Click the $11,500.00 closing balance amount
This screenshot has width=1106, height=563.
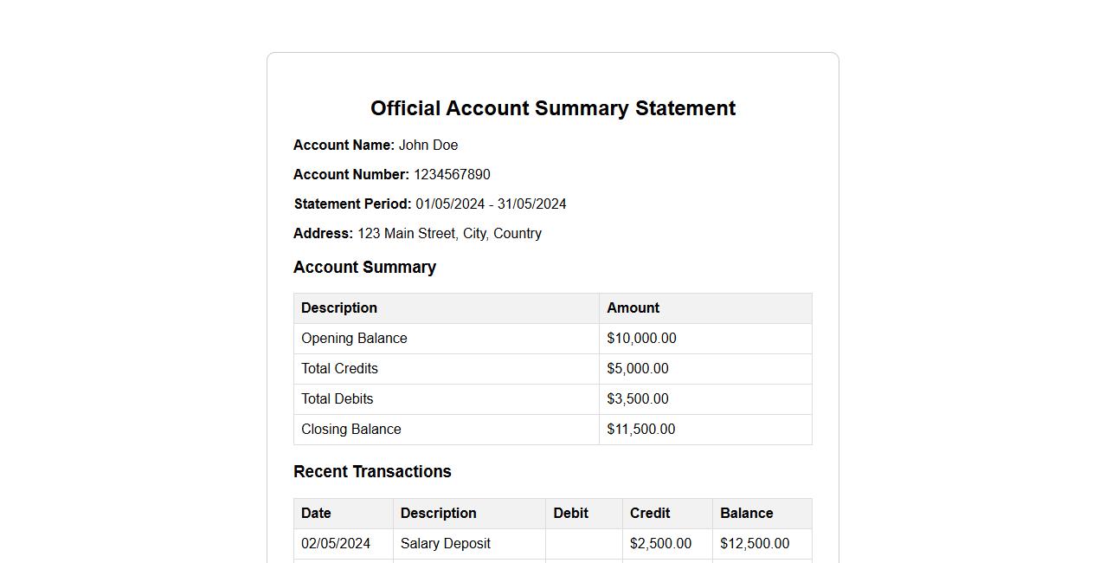point(641,430)
